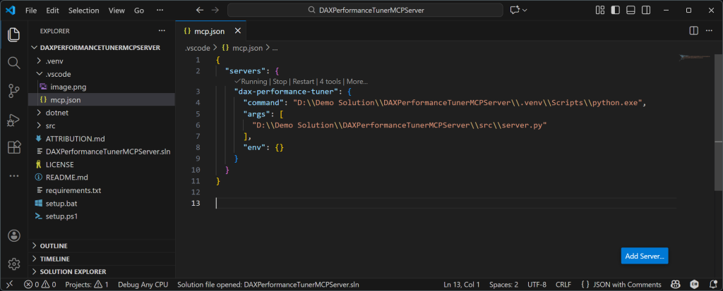723x291 pixels.
Task: Select the mcp.json editor tab
Action: [x=205, y=31]
